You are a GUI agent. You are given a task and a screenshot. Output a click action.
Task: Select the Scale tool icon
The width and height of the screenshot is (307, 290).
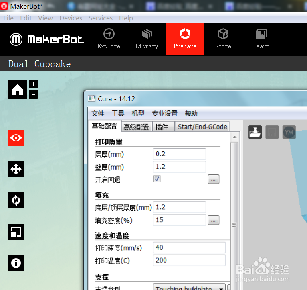(16, 232)
